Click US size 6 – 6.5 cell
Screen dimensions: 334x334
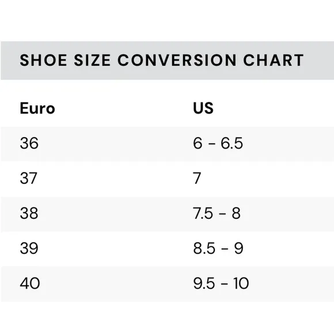(x=218, y=143)
